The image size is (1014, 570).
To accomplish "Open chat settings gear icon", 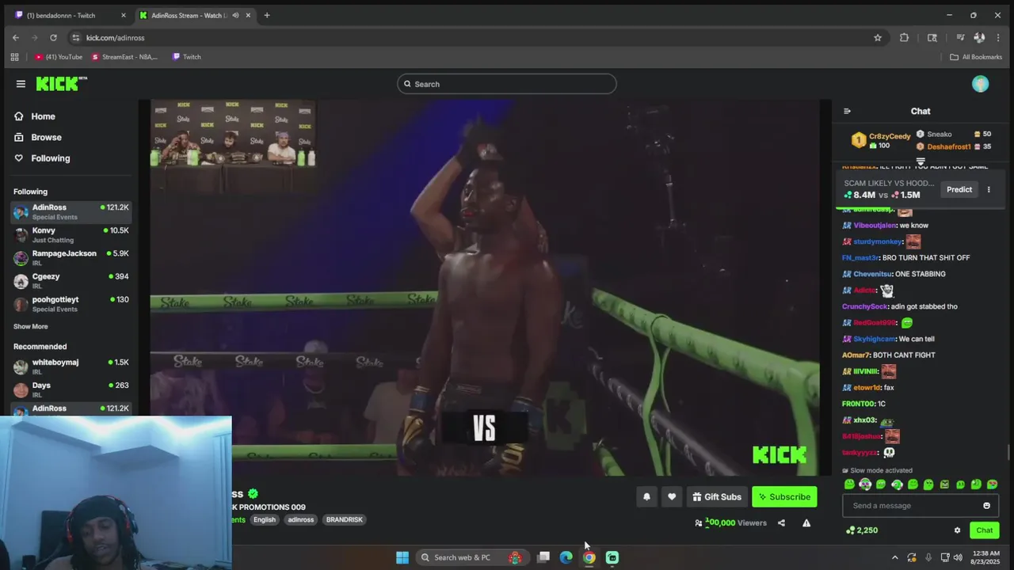I will [957, 530].
